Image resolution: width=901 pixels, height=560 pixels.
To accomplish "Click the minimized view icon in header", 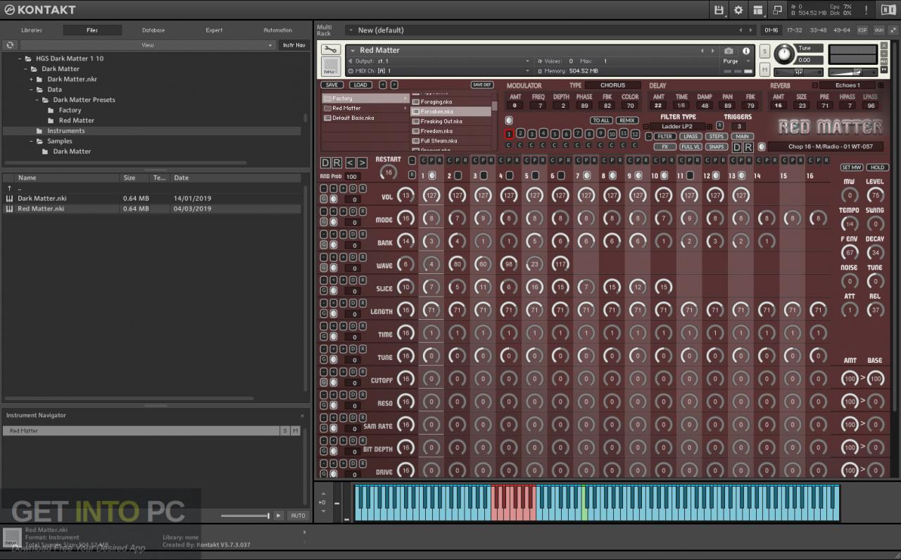I will point(778,10).
